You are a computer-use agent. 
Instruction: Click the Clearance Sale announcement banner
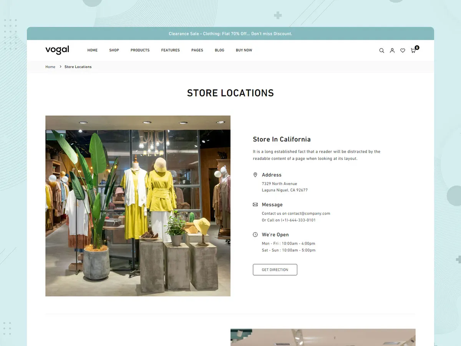pos(230,33)
